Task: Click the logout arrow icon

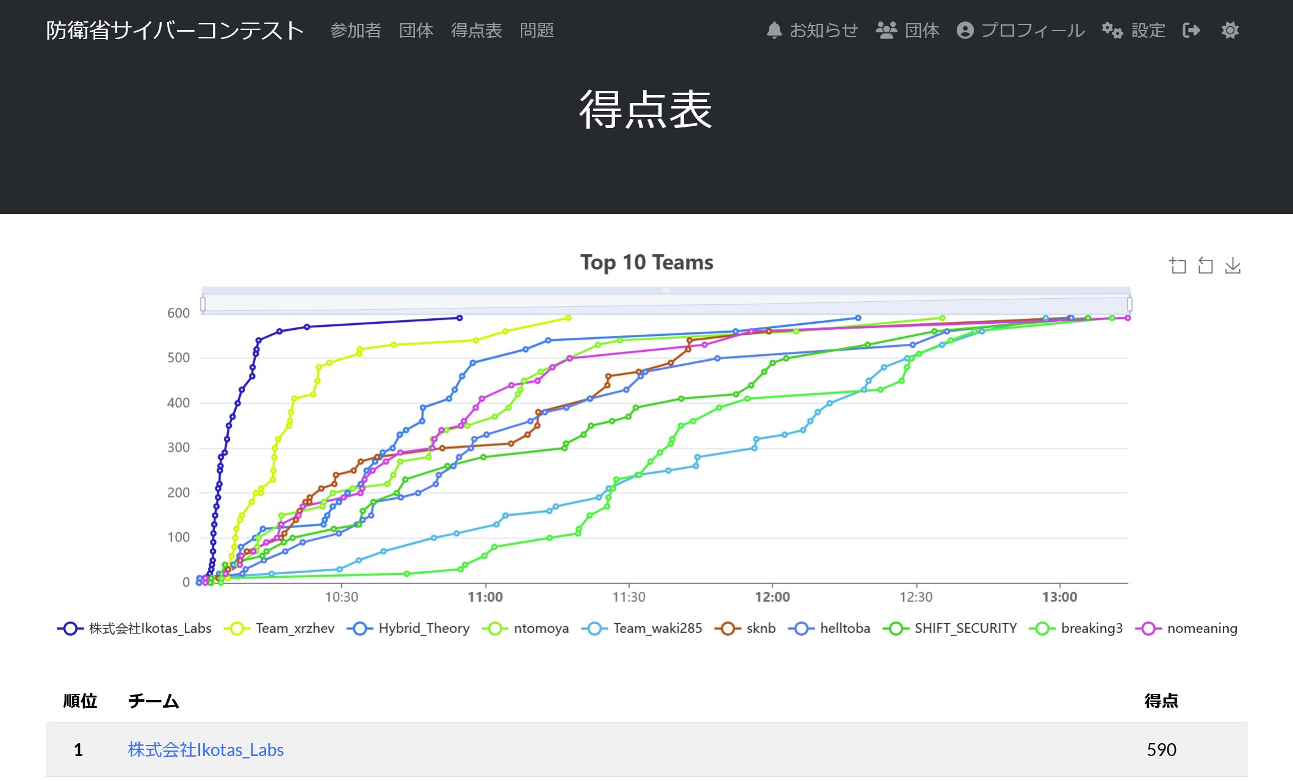Action: pyautogui.click(x=1190, y=30)
